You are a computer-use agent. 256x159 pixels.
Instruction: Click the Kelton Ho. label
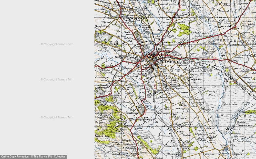point(182,118)
